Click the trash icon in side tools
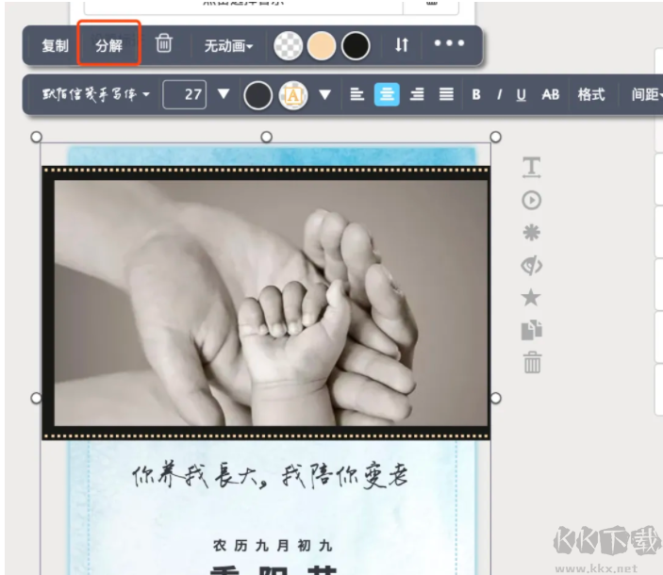The width and height of the screenshot is (663, 575). pos(532,363)
